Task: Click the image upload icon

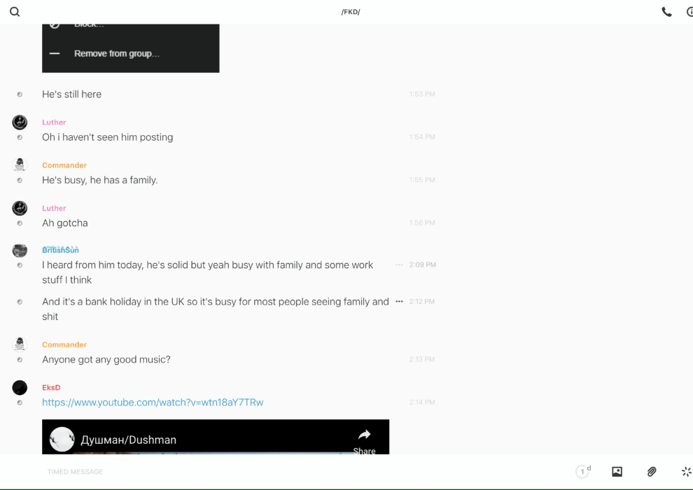Action: pyautogui.click(x=617, y=472)
